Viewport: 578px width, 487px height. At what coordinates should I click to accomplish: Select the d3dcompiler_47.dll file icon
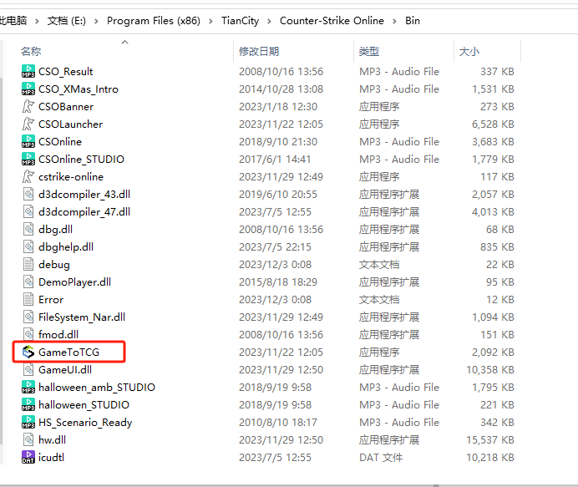click(28, 211)
